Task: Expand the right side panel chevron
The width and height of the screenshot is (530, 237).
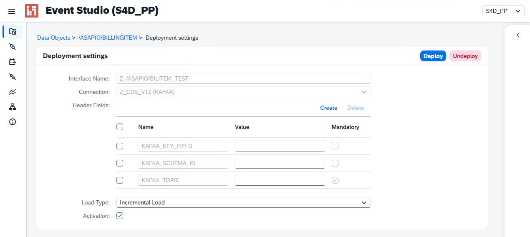Action: [x=518, y=35]
